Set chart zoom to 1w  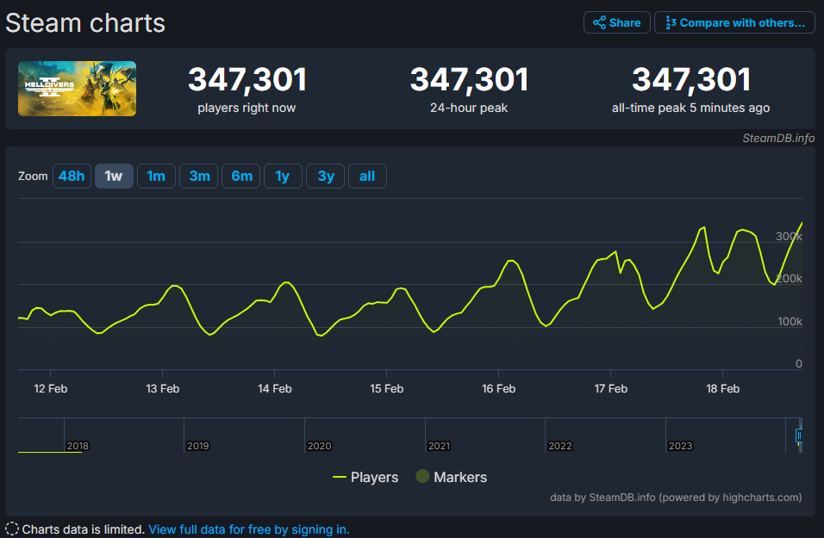(114, 176)
